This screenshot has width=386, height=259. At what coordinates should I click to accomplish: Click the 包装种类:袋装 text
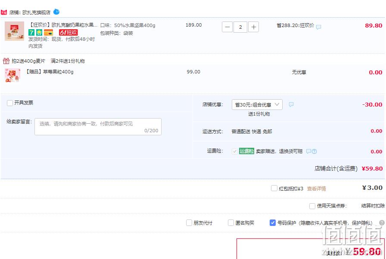pyautogui.click(x=117, y=33)
